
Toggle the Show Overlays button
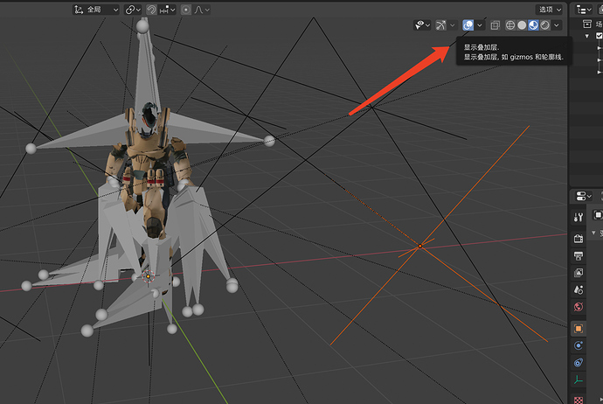coord(468,25)
